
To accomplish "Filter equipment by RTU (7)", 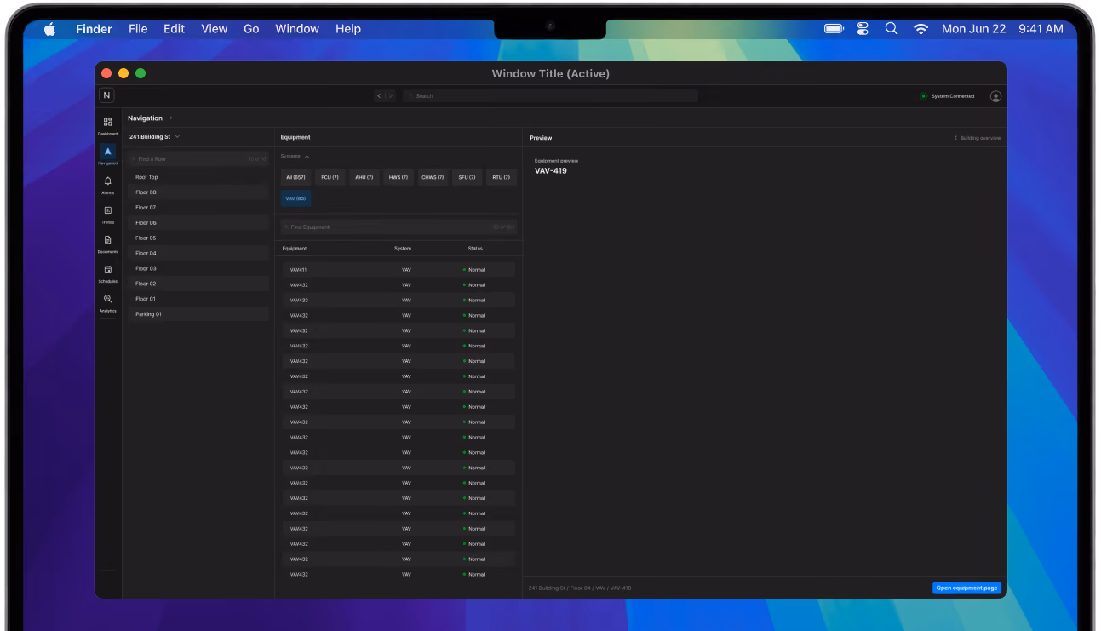I will pyautogui.click(x=501, y=177).
